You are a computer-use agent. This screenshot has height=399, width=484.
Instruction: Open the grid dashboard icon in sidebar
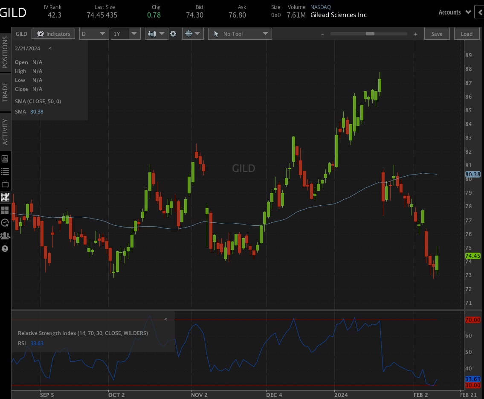click(x=5, y=210)
